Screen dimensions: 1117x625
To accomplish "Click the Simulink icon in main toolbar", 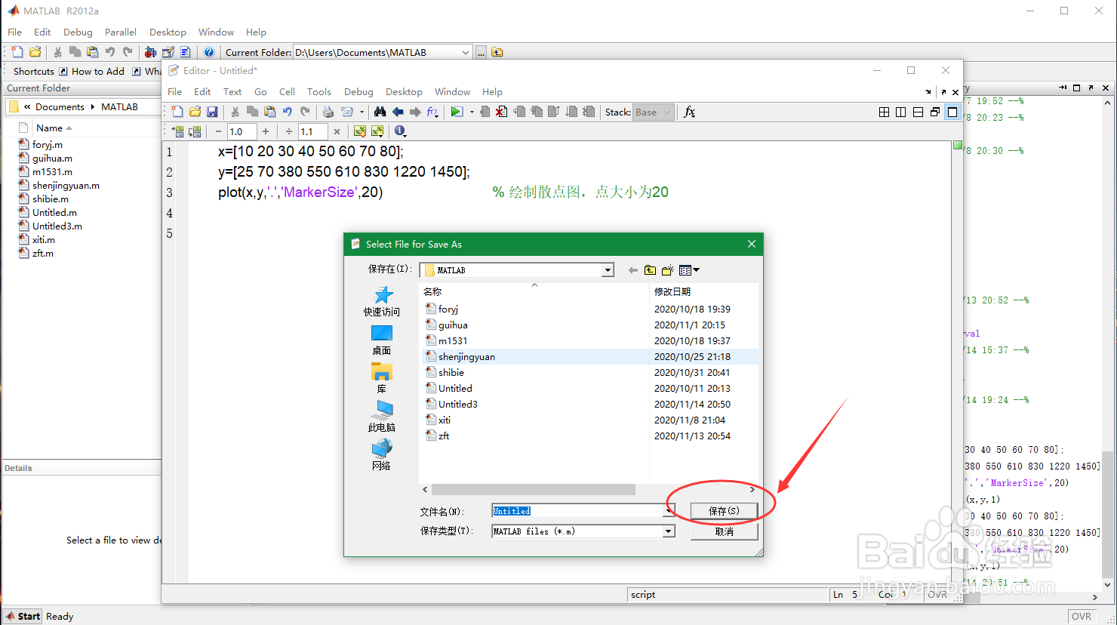I will [150, 52].
